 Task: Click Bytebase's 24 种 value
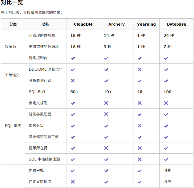[x=169, y=35]
